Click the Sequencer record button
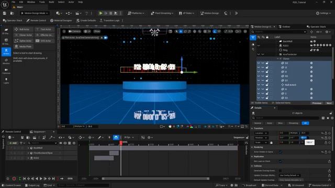The width and height of the screenshot is (335, 188). pos(14,179)
